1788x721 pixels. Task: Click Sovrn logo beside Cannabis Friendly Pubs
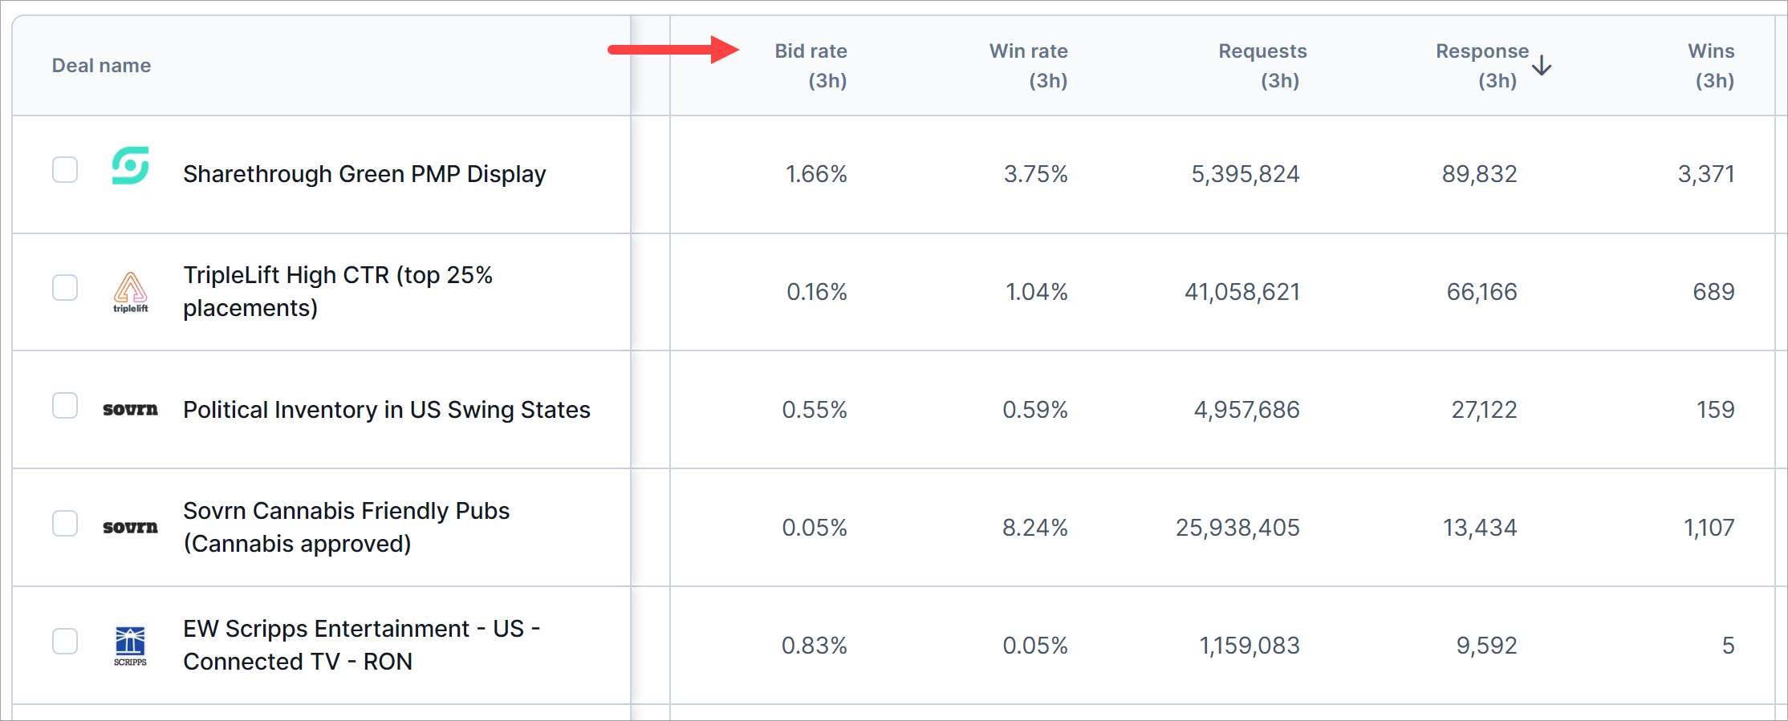tap(130, 528)
